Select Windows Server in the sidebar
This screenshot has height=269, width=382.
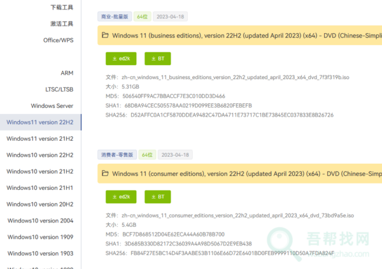coord(52,106)
